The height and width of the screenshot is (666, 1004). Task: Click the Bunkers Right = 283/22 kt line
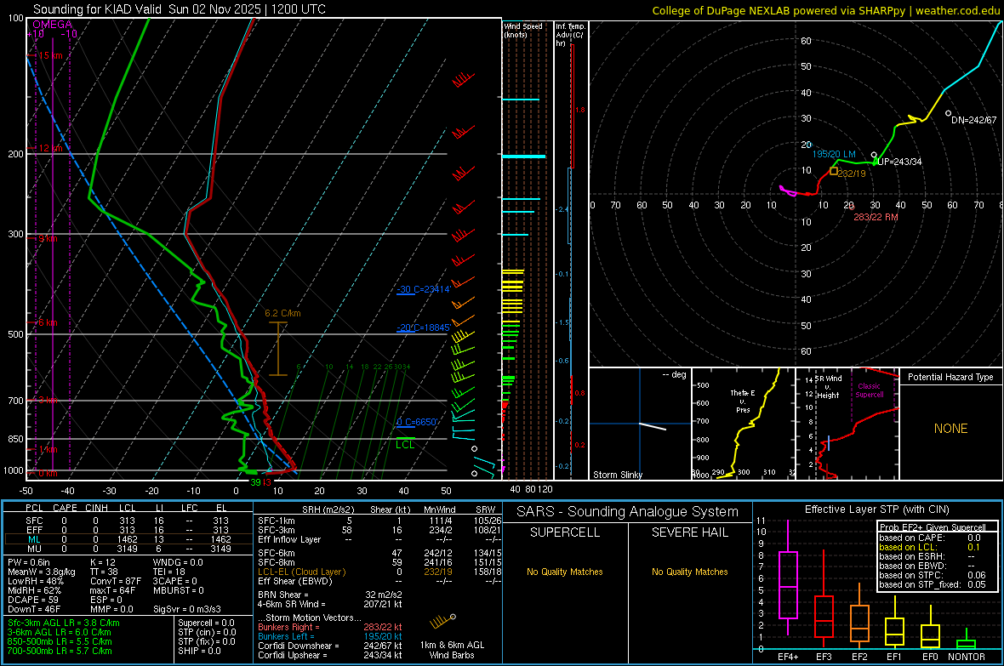tap(330, 627)
